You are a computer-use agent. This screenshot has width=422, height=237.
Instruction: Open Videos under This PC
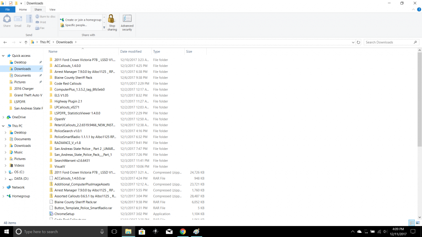[19, 165]
